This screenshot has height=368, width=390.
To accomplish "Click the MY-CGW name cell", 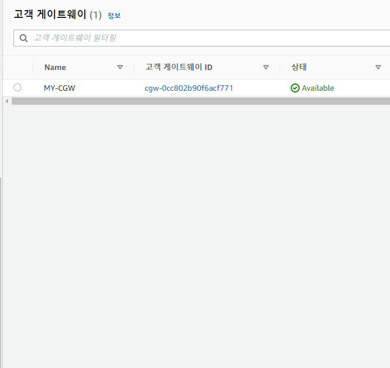I will tap(59, 88).
